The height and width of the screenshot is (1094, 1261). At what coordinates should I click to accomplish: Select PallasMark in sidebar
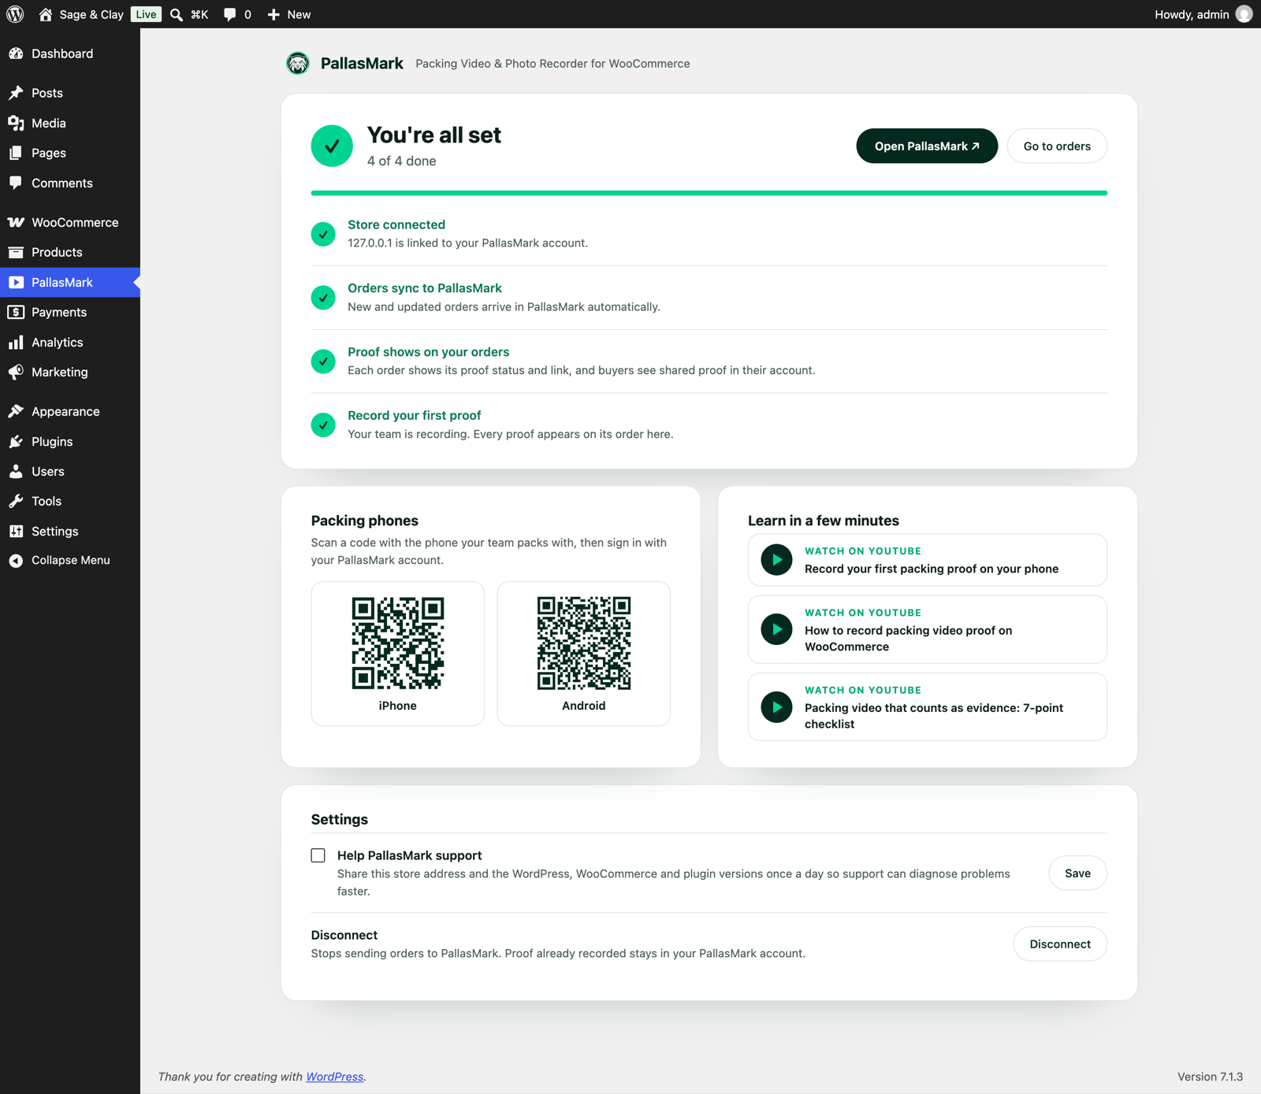pyautogui.click(x=70, y=282)
